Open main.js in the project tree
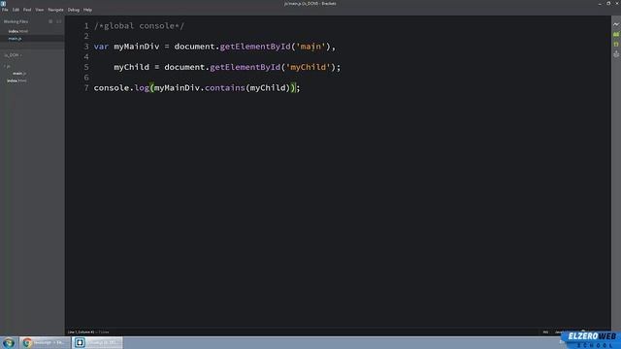The width and height of the screenshot is (621, 349). click(19, 74)
